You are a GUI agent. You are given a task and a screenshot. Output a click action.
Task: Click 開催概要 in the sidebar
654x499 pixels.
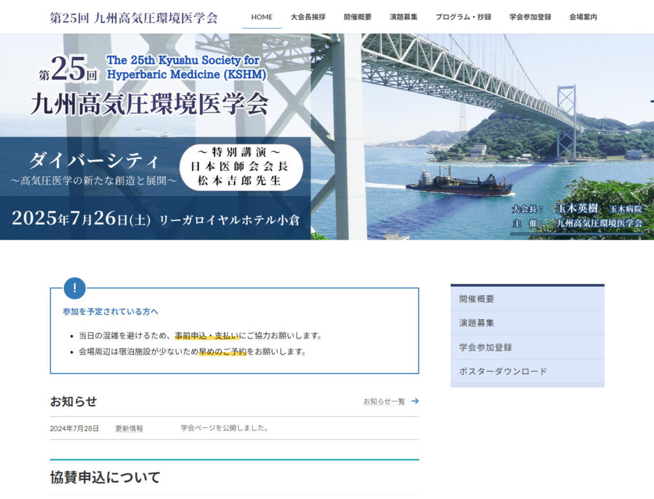(476, 299)
